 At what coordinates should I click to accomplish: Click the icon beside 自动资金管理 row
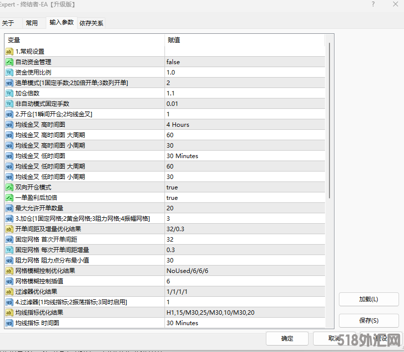pyautogui.click(x=9, y=62)
